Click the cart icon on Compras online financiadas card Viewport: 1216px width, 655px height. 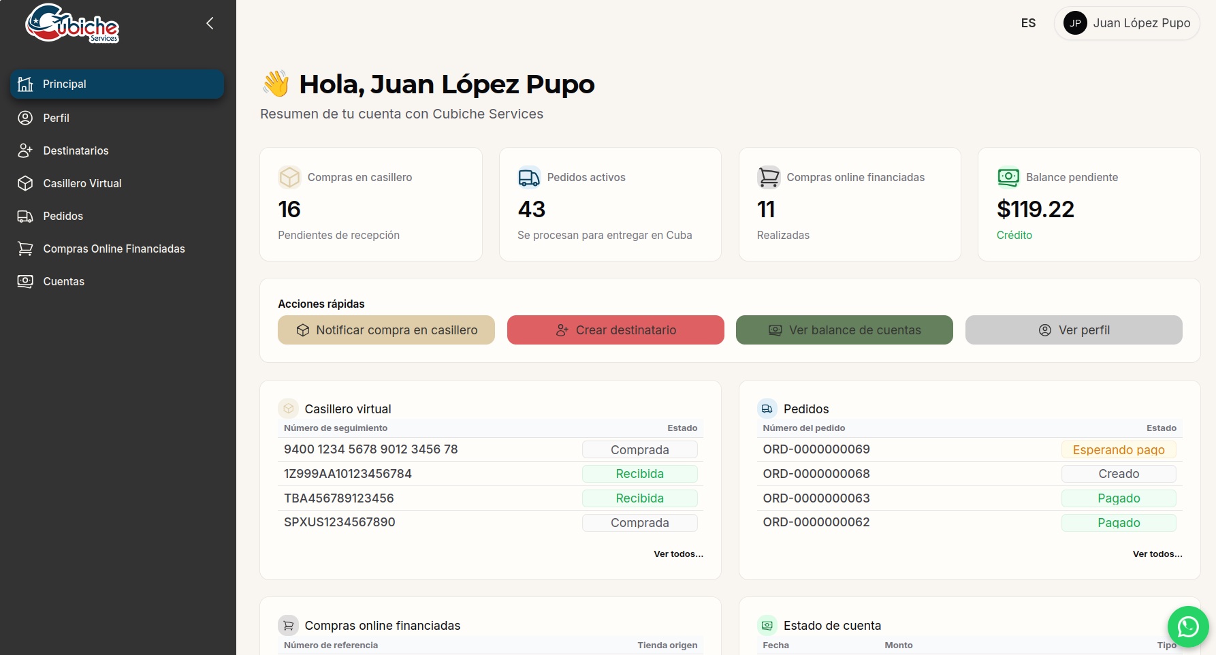[769, 177]
